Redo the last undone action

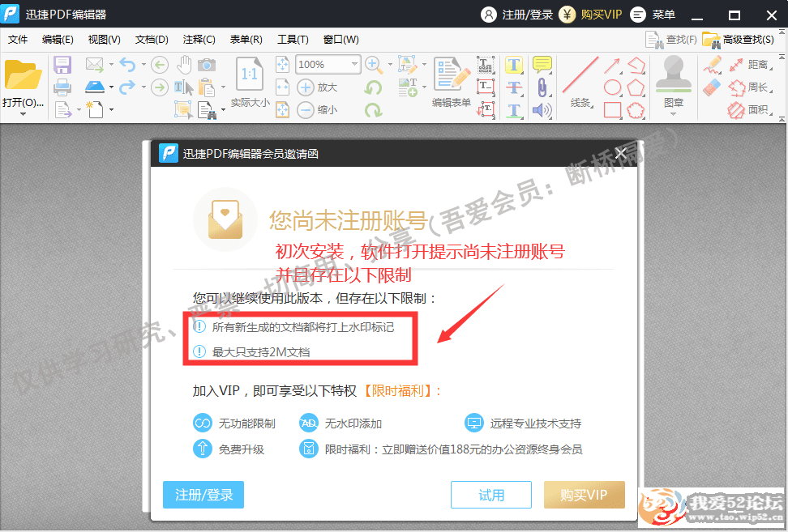[x=127, y=87]
